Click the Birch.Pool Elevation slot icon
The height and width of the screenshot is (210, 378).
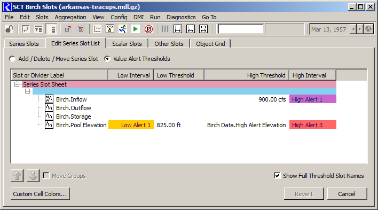click(49, 125)
